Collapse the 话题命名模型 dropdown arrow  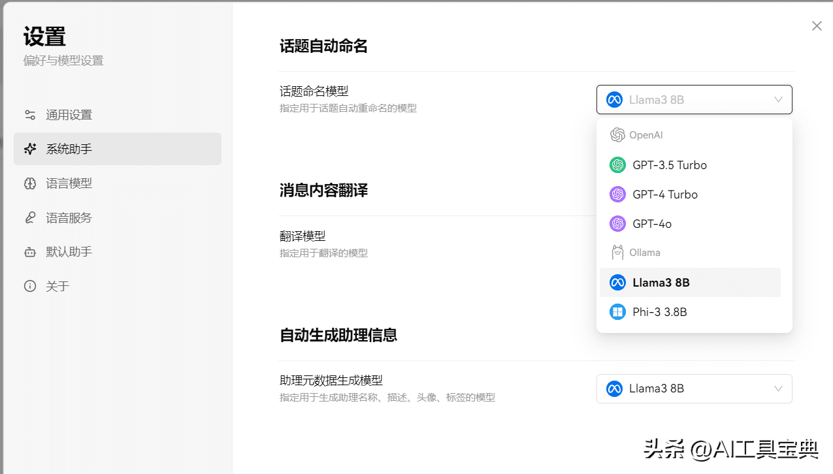778,100
